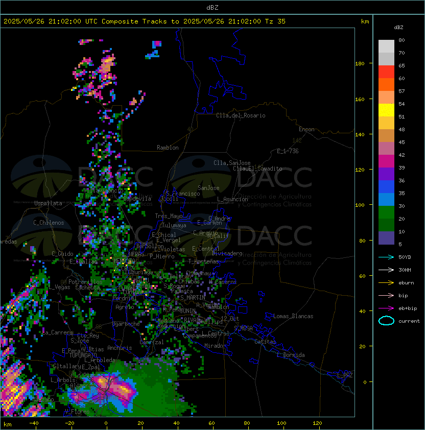This screenshot has width=425, height=430.
Task: Click the '50YD' legend label
Action: click(405, 257)
